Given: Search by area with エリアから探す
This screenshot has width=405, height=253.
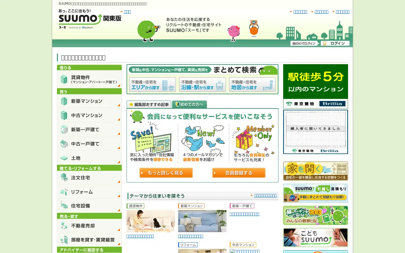Looking at the screenshot, I should point(153,84).
